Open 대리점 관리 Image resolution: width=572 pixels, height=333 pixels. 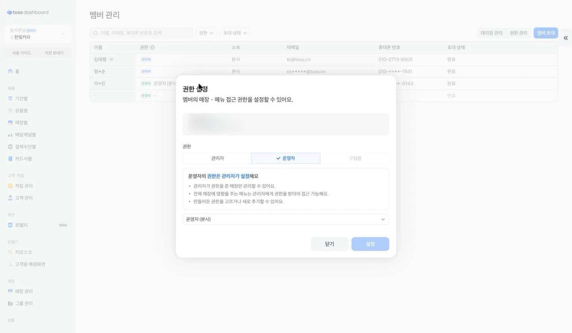pos(491,33)
